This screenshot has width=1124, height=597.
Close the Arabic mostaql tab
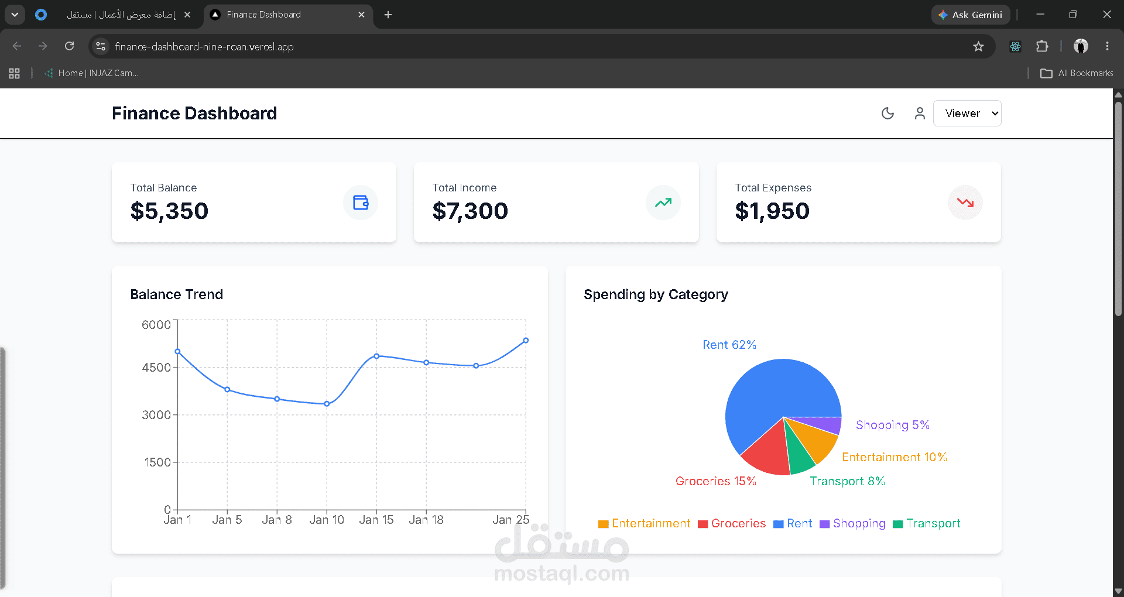187,15
